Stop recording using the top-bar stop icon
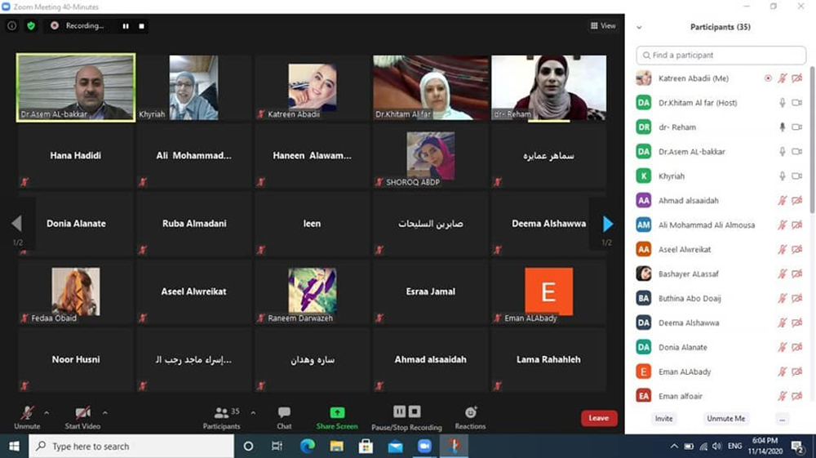The image size is (816, 458). (142, 26)
